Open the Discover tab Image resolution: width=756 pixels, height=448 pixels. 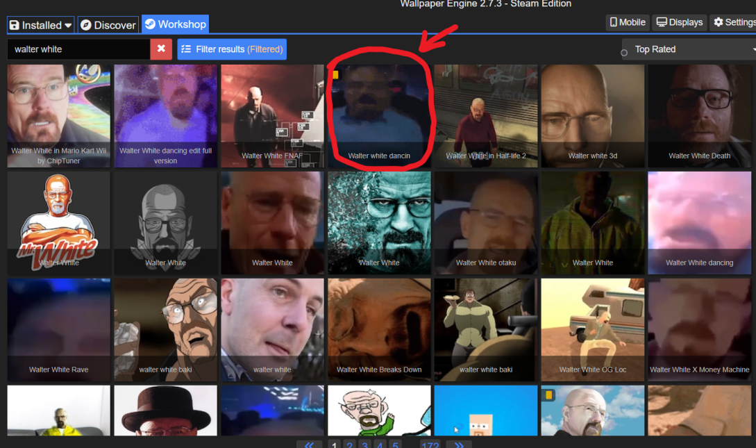[108, 25]
